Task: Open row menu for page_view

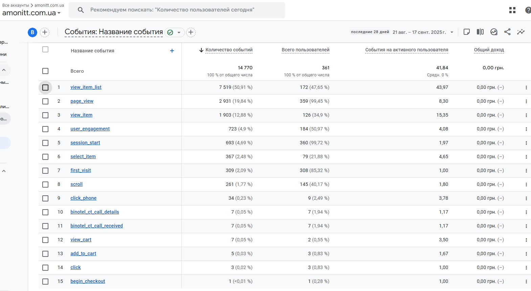Action: pyautogui.click(x=526, y=101)
